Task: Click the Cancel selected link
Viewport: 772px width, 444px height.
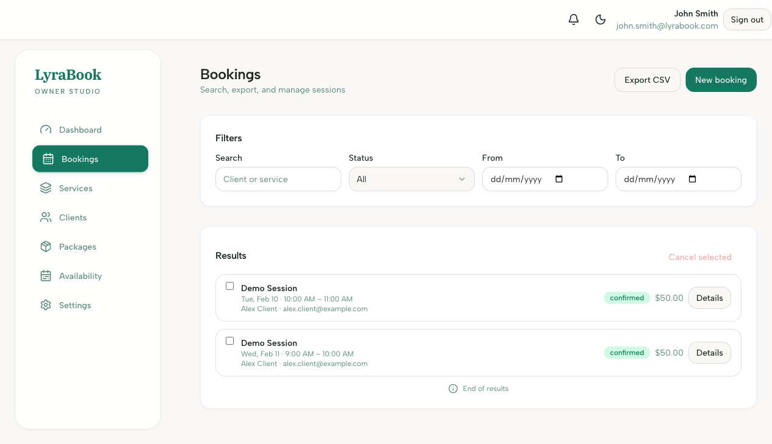Action: (699, 257)
